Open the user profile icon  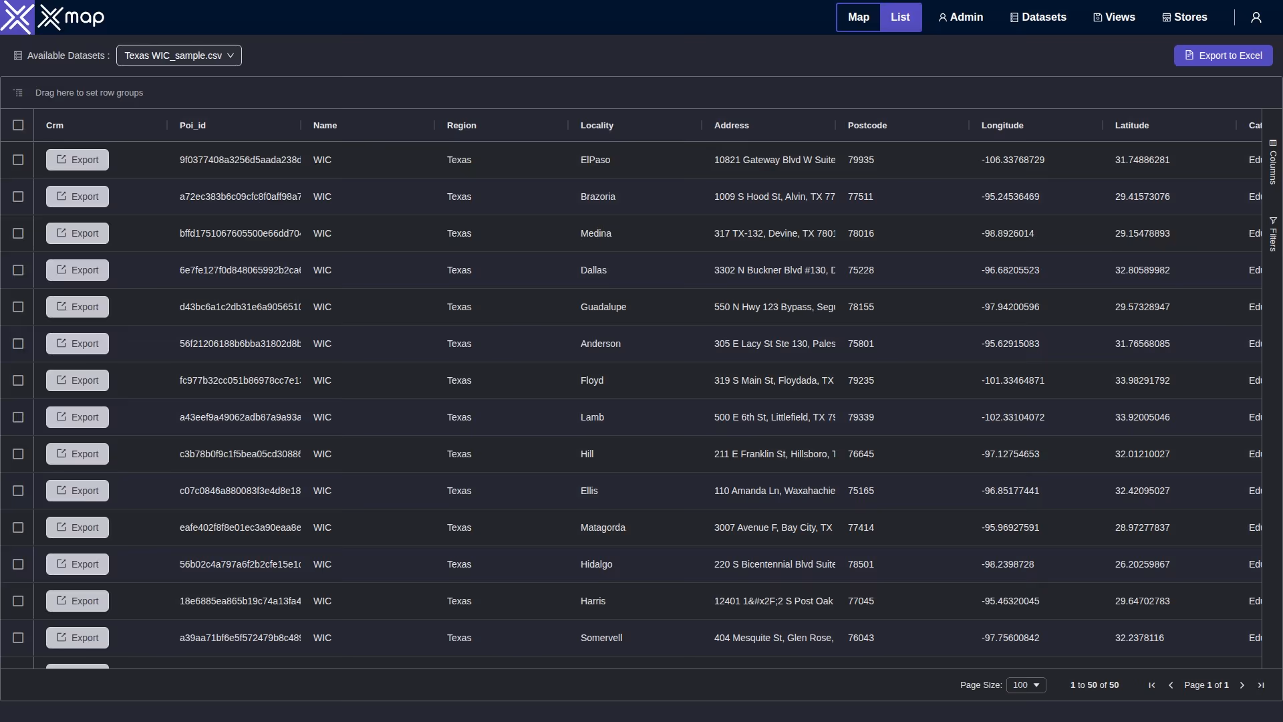1256,17
